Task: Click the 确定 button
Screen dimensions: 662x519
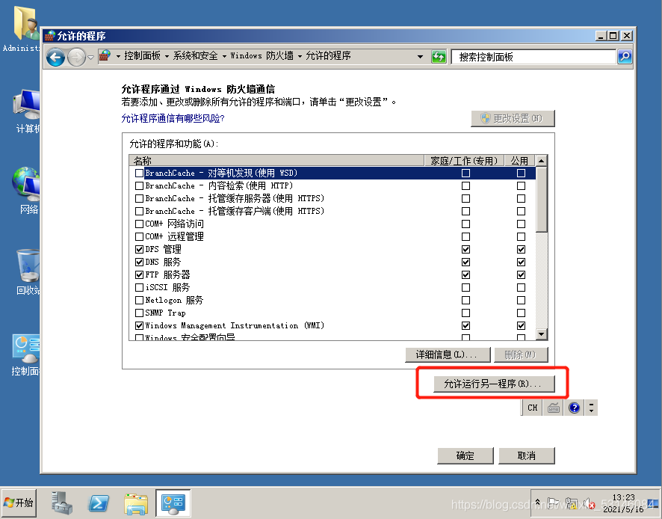Action: click(x=465, y=455)
